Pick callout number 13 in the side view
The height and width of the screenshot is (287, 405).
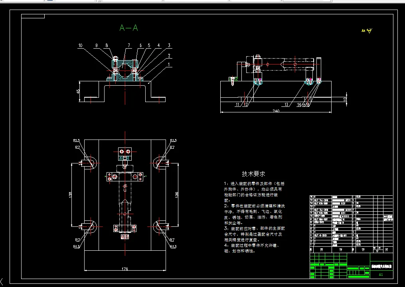tap(286, 104)
